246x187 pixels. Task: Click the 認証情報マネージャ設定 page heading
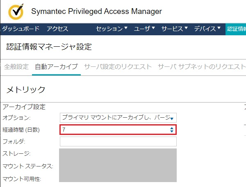click(49, 47)
